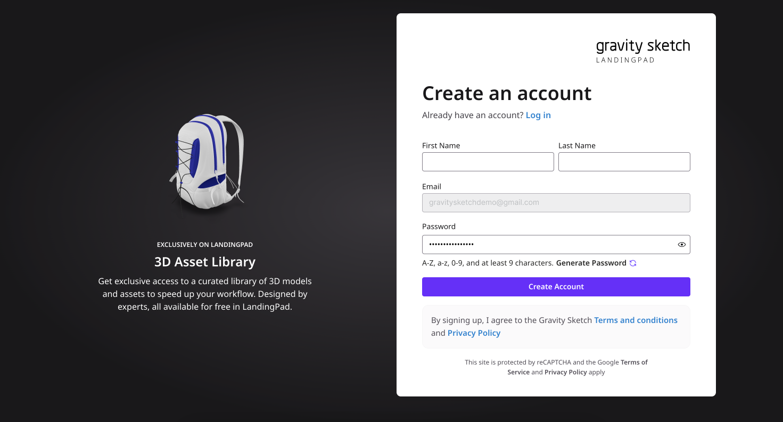Click the Last Name label
The image size is (783, 422).
click(x=577, y=146)
